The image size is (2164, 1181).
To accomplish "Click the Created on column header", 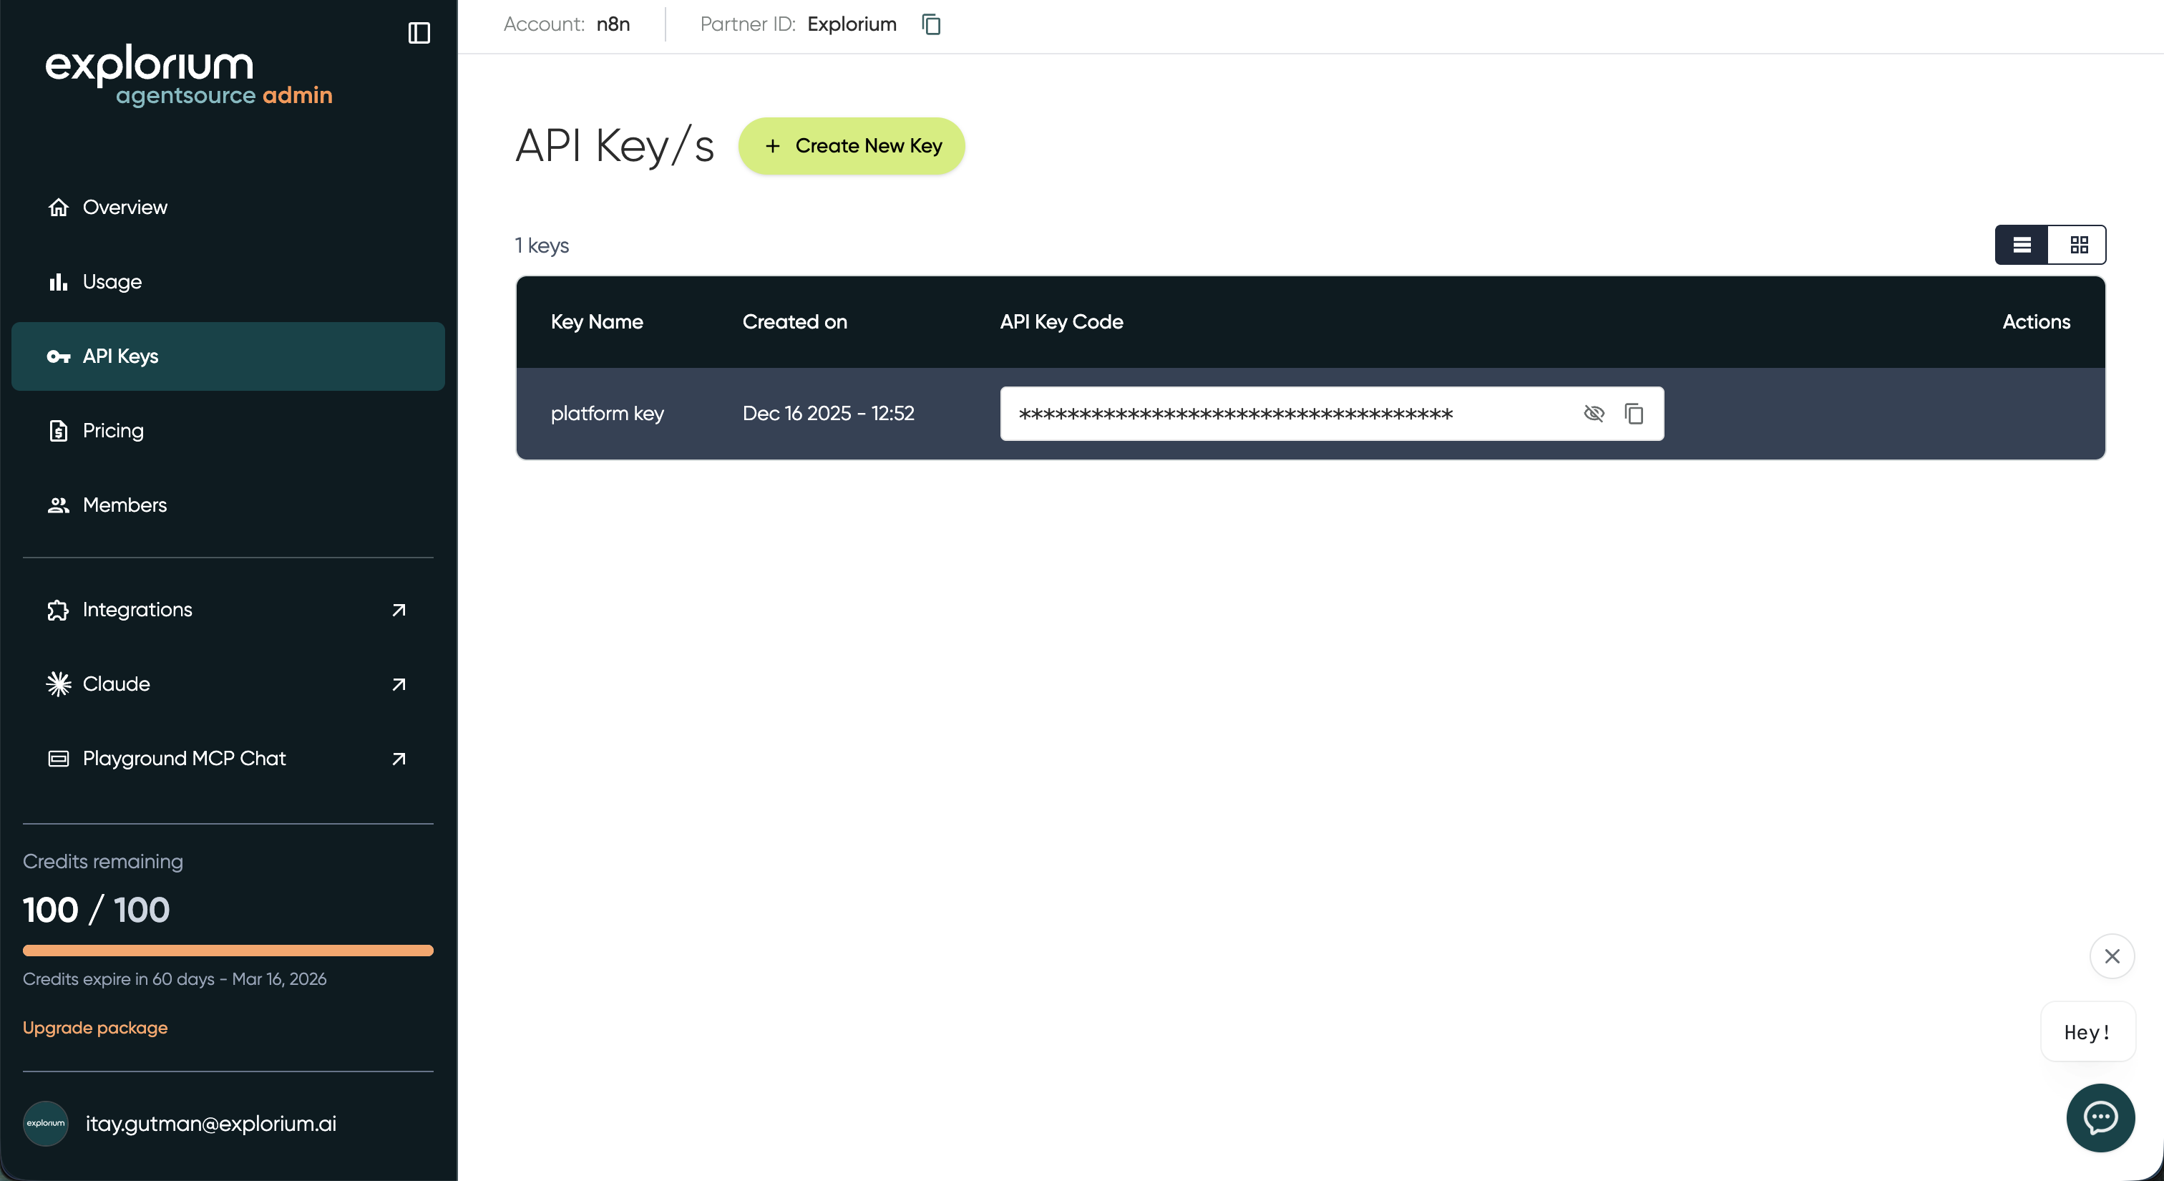I will pyautogui.click(x=795, y=321).
